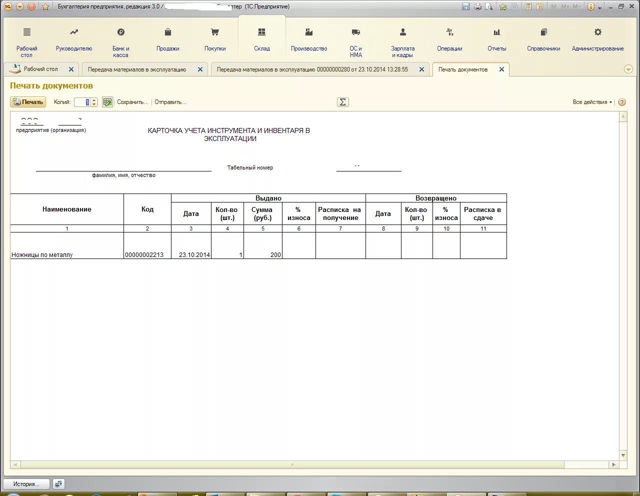Click the 1C logo icon in title bar

[8, 6]
